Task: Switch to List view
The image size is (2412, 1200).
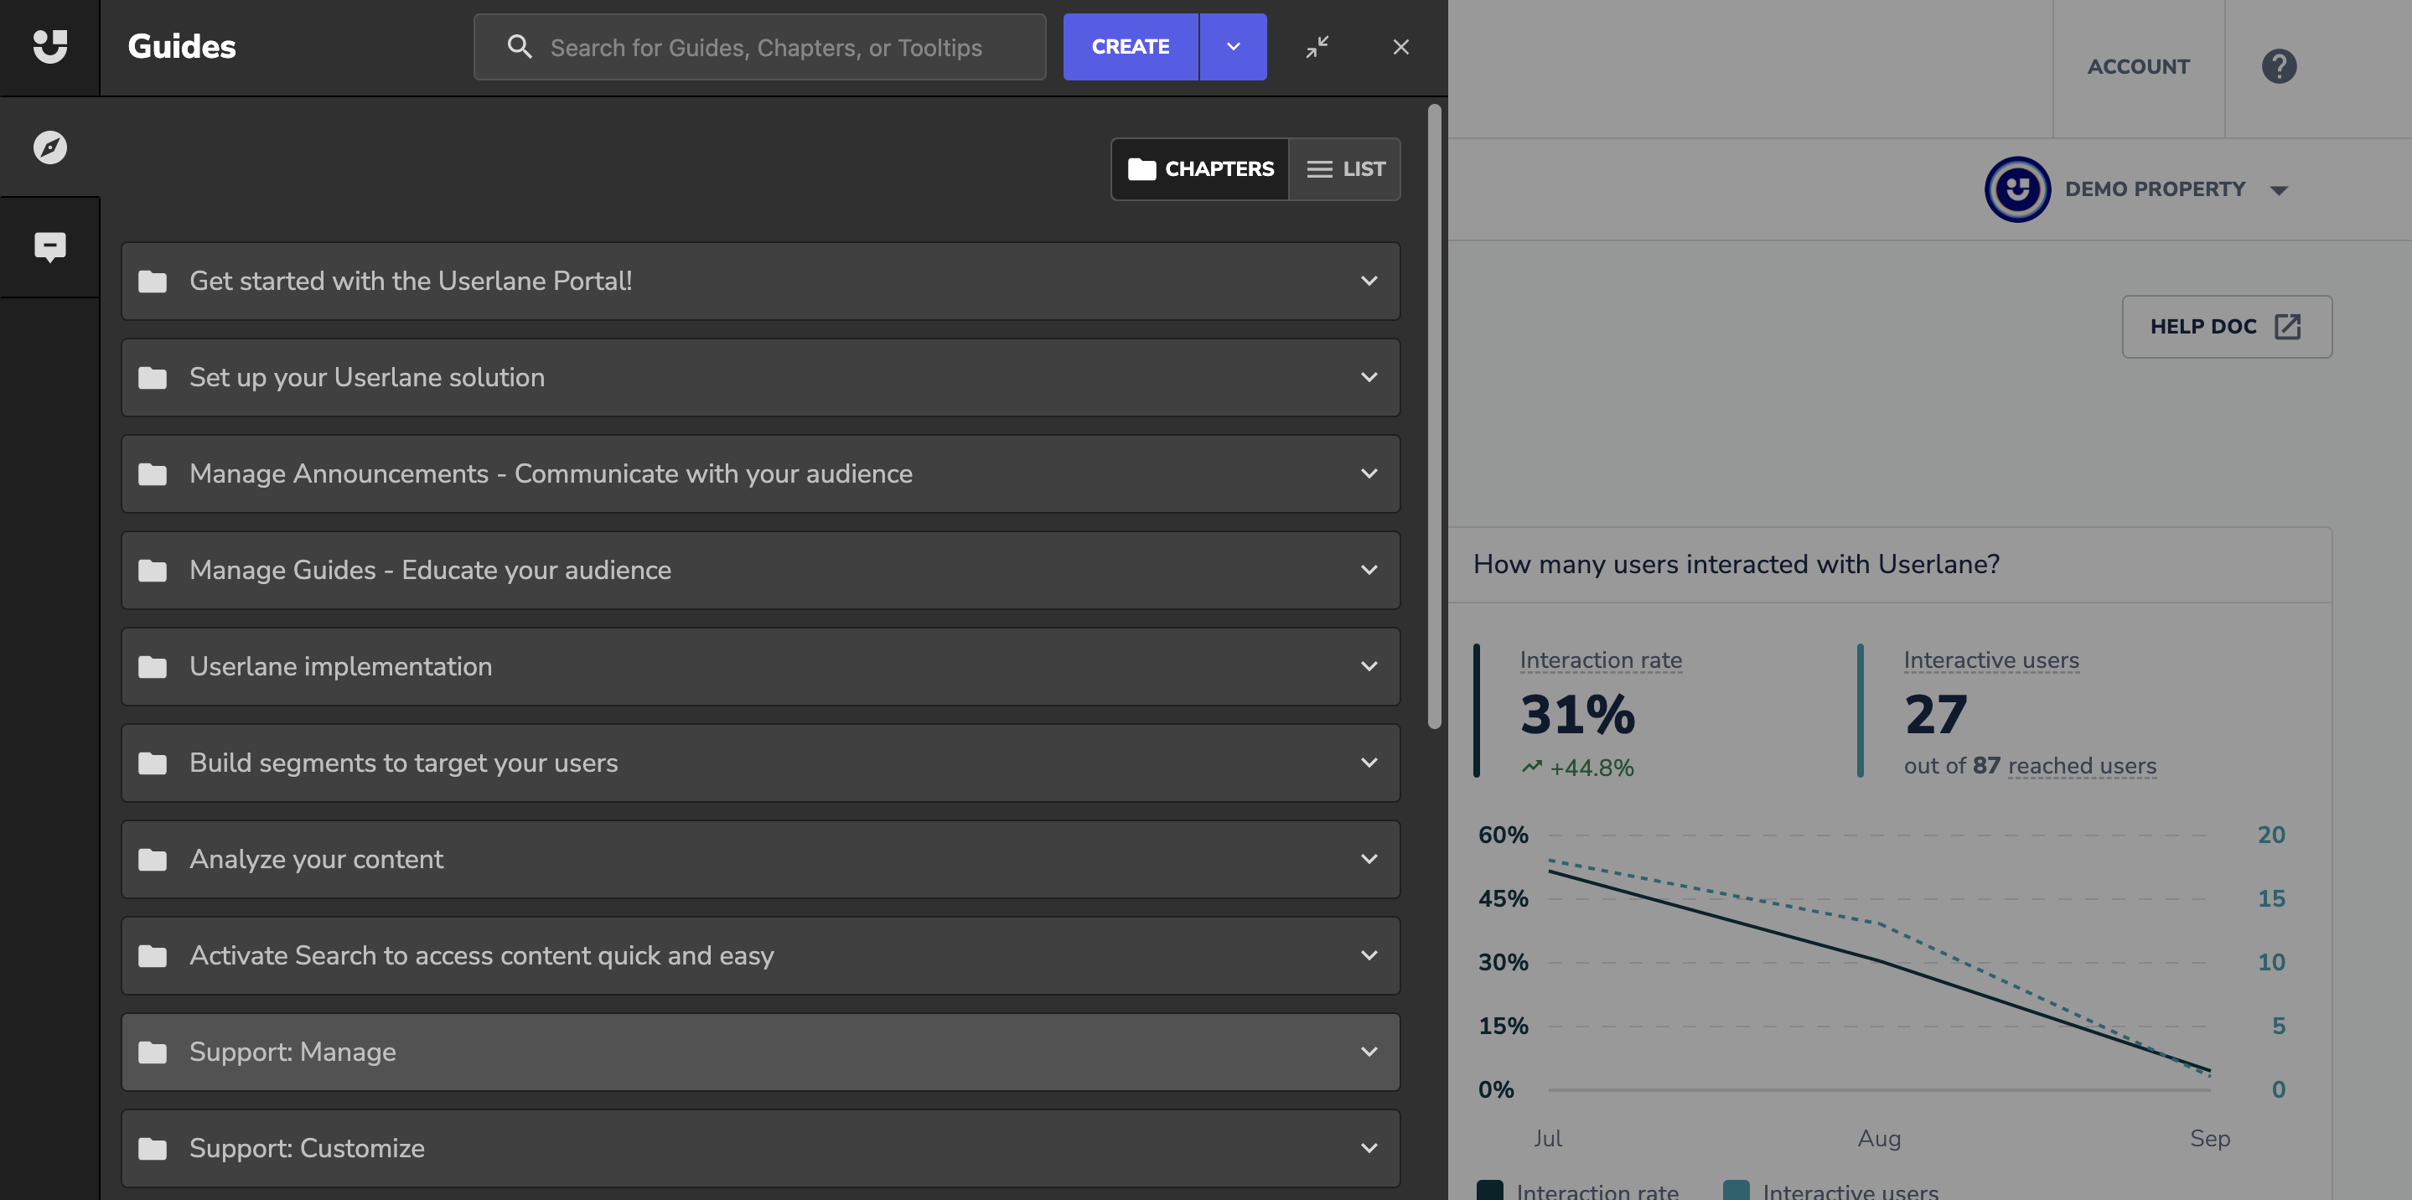Action: pyautogui.click(x=1344, y=169)
